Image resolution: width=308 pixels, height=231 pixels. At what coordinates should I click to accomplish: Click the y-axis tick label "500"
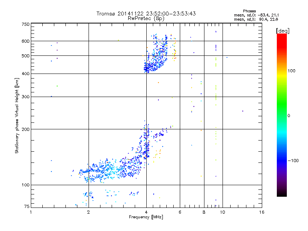(26, 56)
